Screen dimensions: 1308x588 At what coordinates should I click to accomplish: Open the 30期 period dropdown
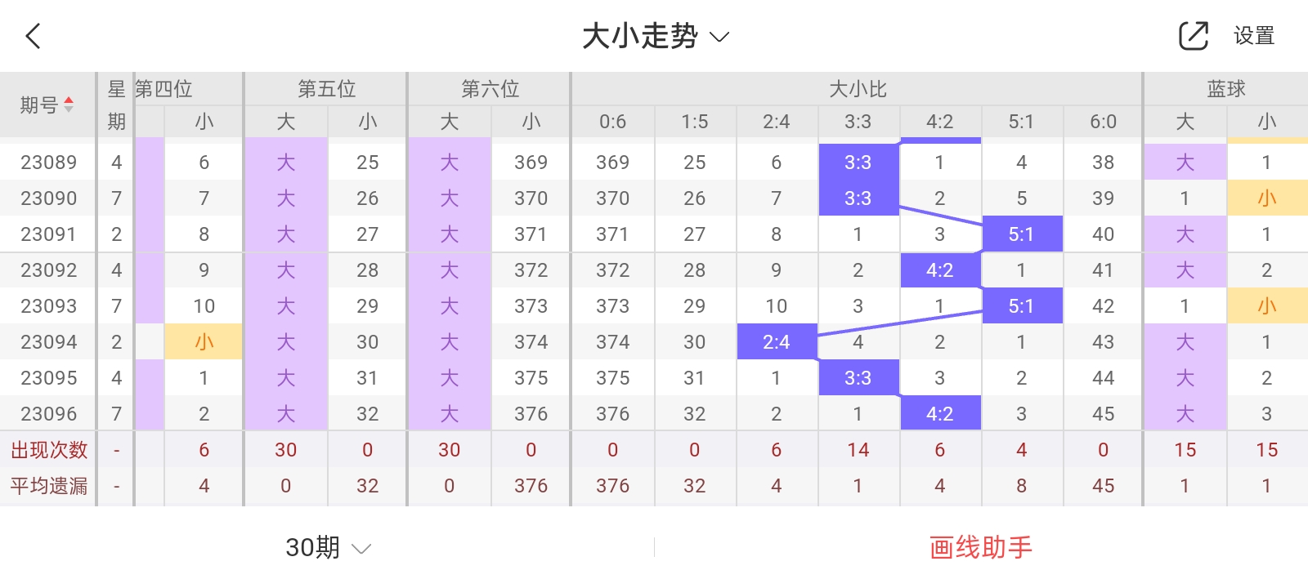pyautogui.click(x=328, y=547)
